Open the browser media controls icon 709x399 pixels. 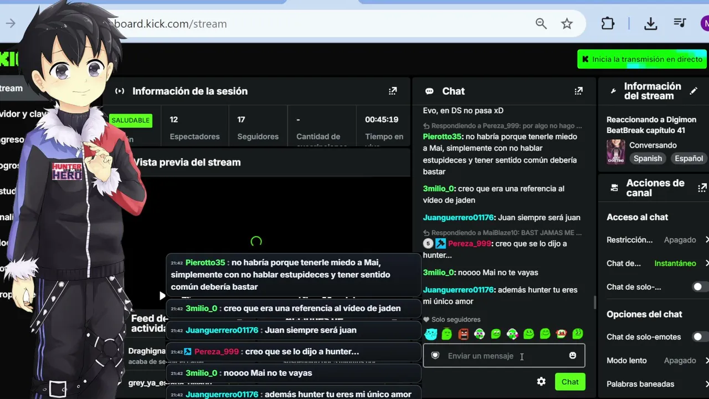pyautogui.click(x=680, y=23)
